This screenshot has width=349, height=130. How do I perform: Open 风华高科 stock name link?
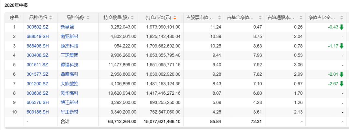(x=69, y=93)
